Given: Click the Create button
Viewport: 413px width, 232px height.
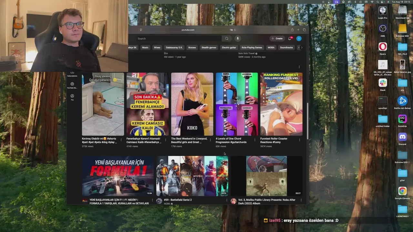Looking at the screenshot, I should pyautogui.click(x=277, y=38).
